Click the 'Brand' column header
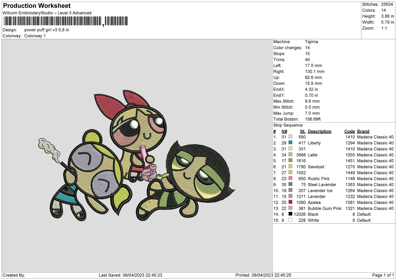397x280 pixels. click(363, 131)
